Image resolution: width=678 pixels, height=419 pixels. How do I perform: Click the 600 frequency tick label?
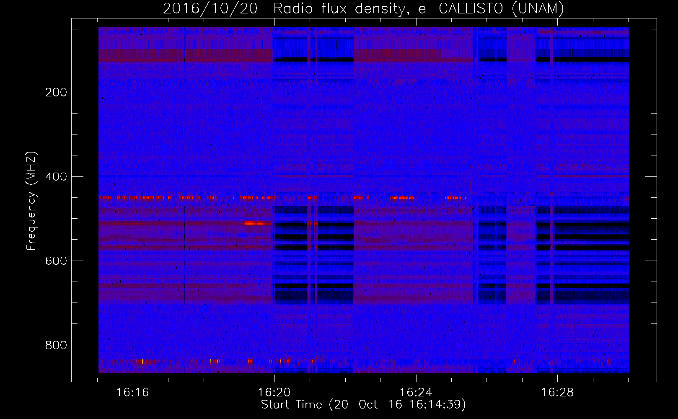point(56,261)
